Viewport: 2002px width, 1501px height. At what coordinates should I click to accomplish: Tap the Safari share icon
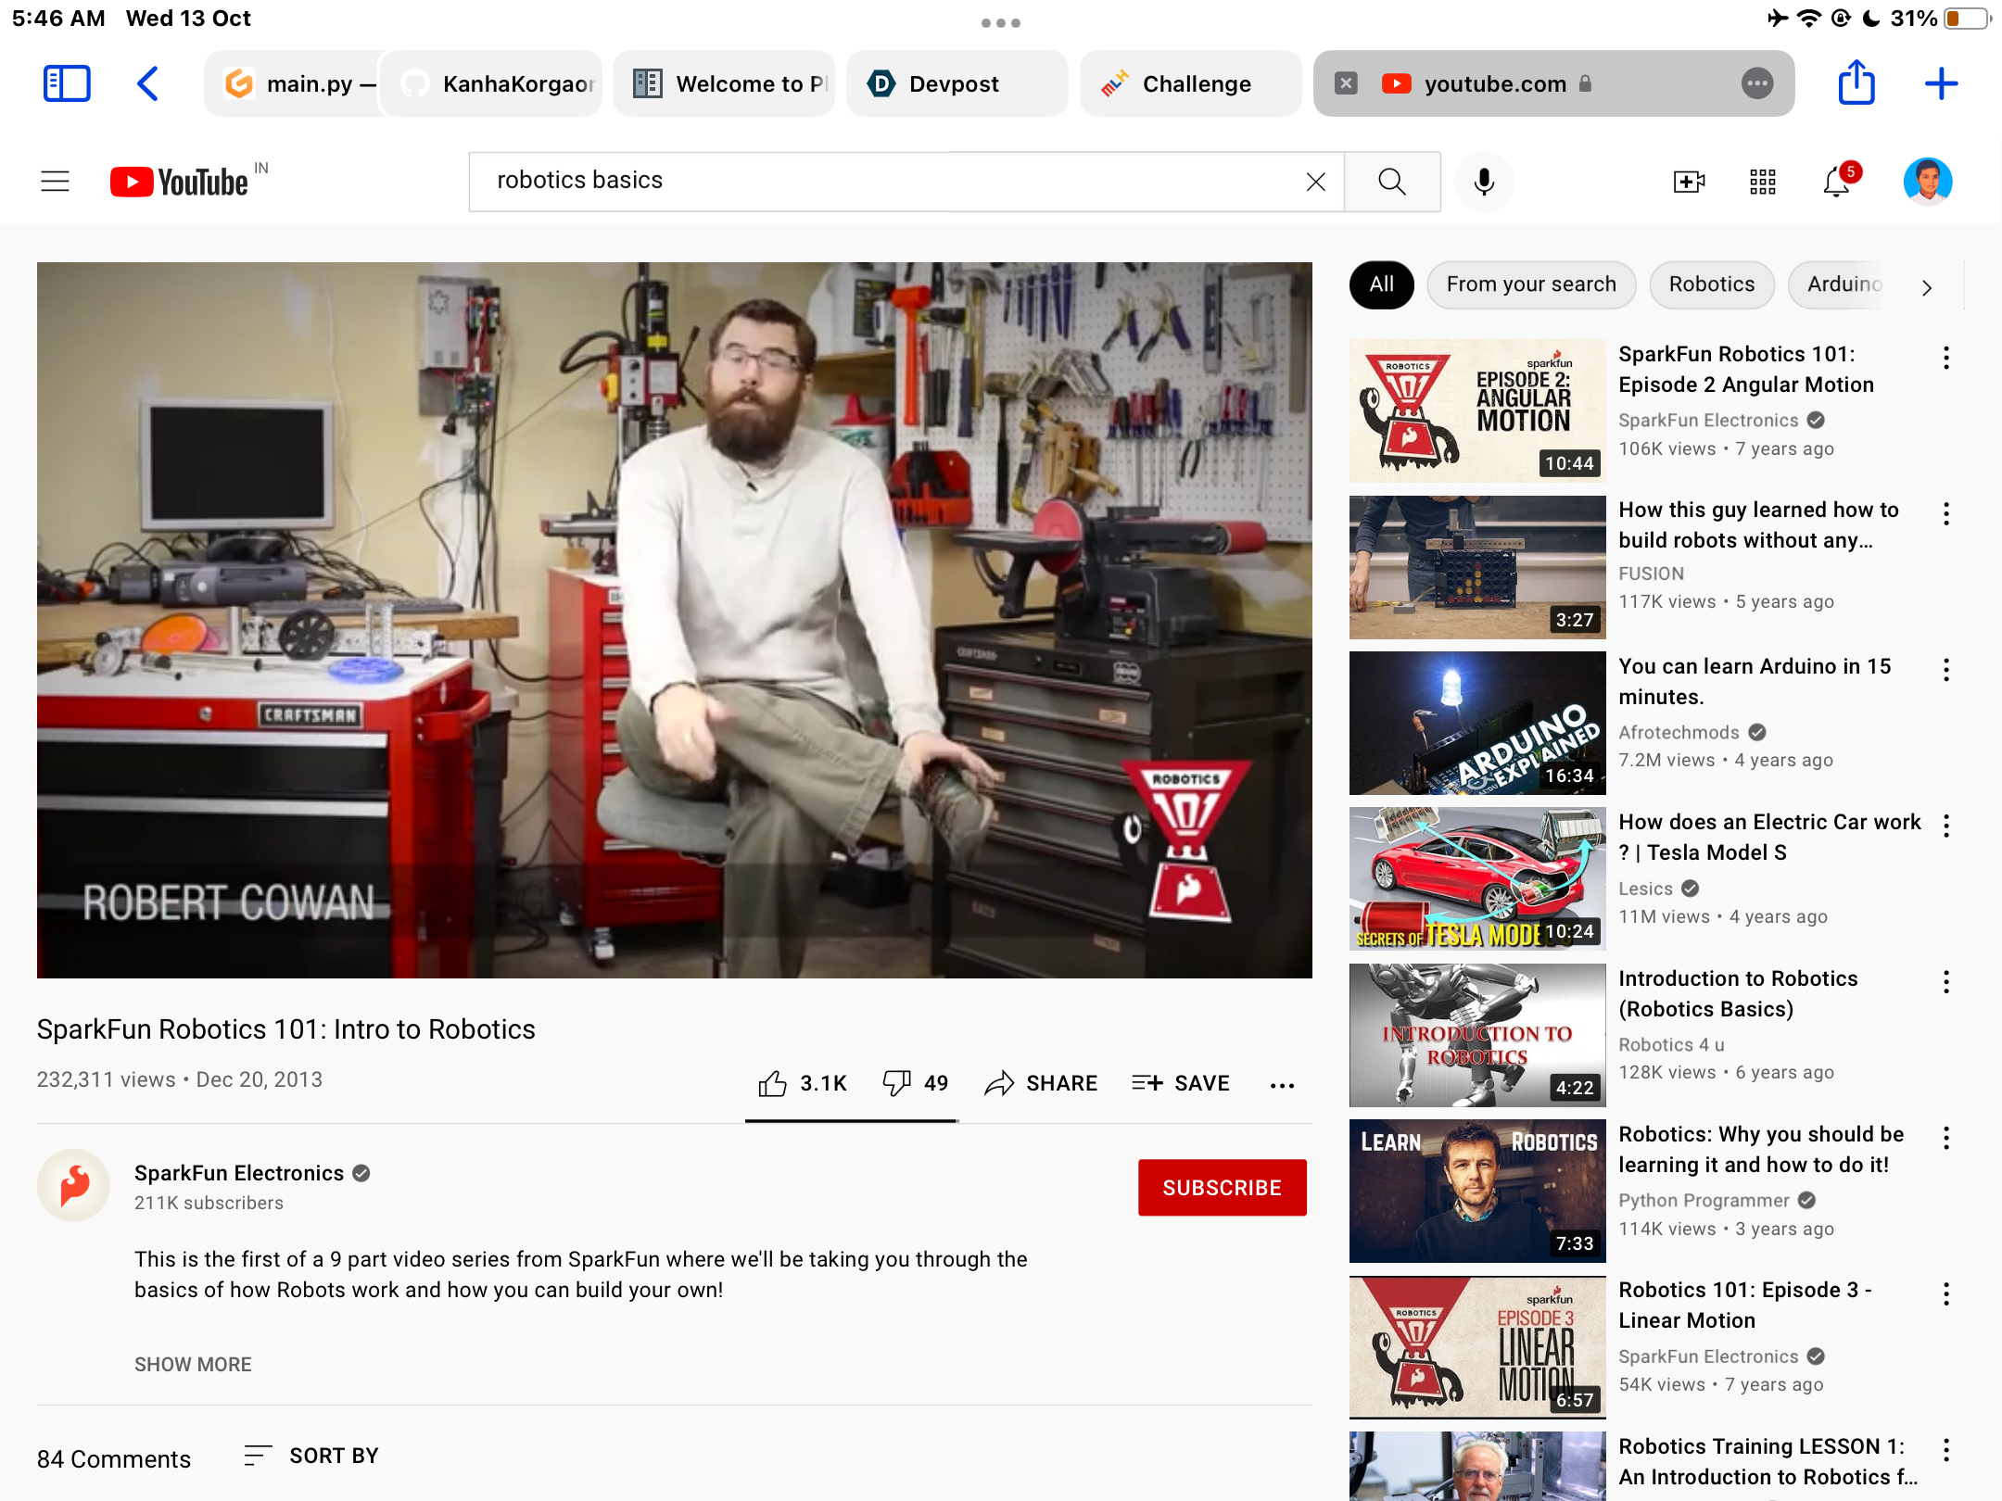click(1856, 83)
